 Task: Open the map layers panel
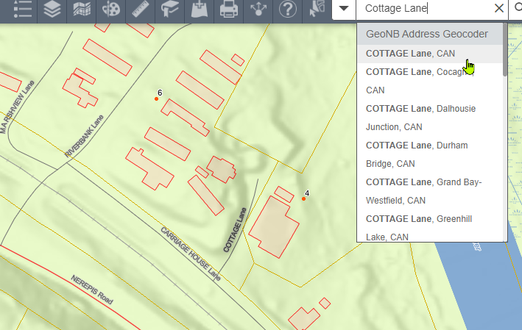[x=52, y=10]
